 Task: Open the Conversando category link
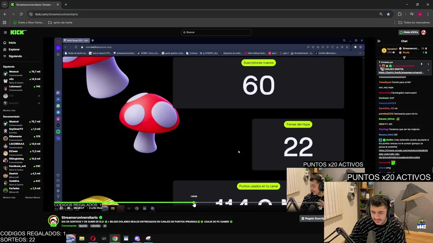pos(69,226)
